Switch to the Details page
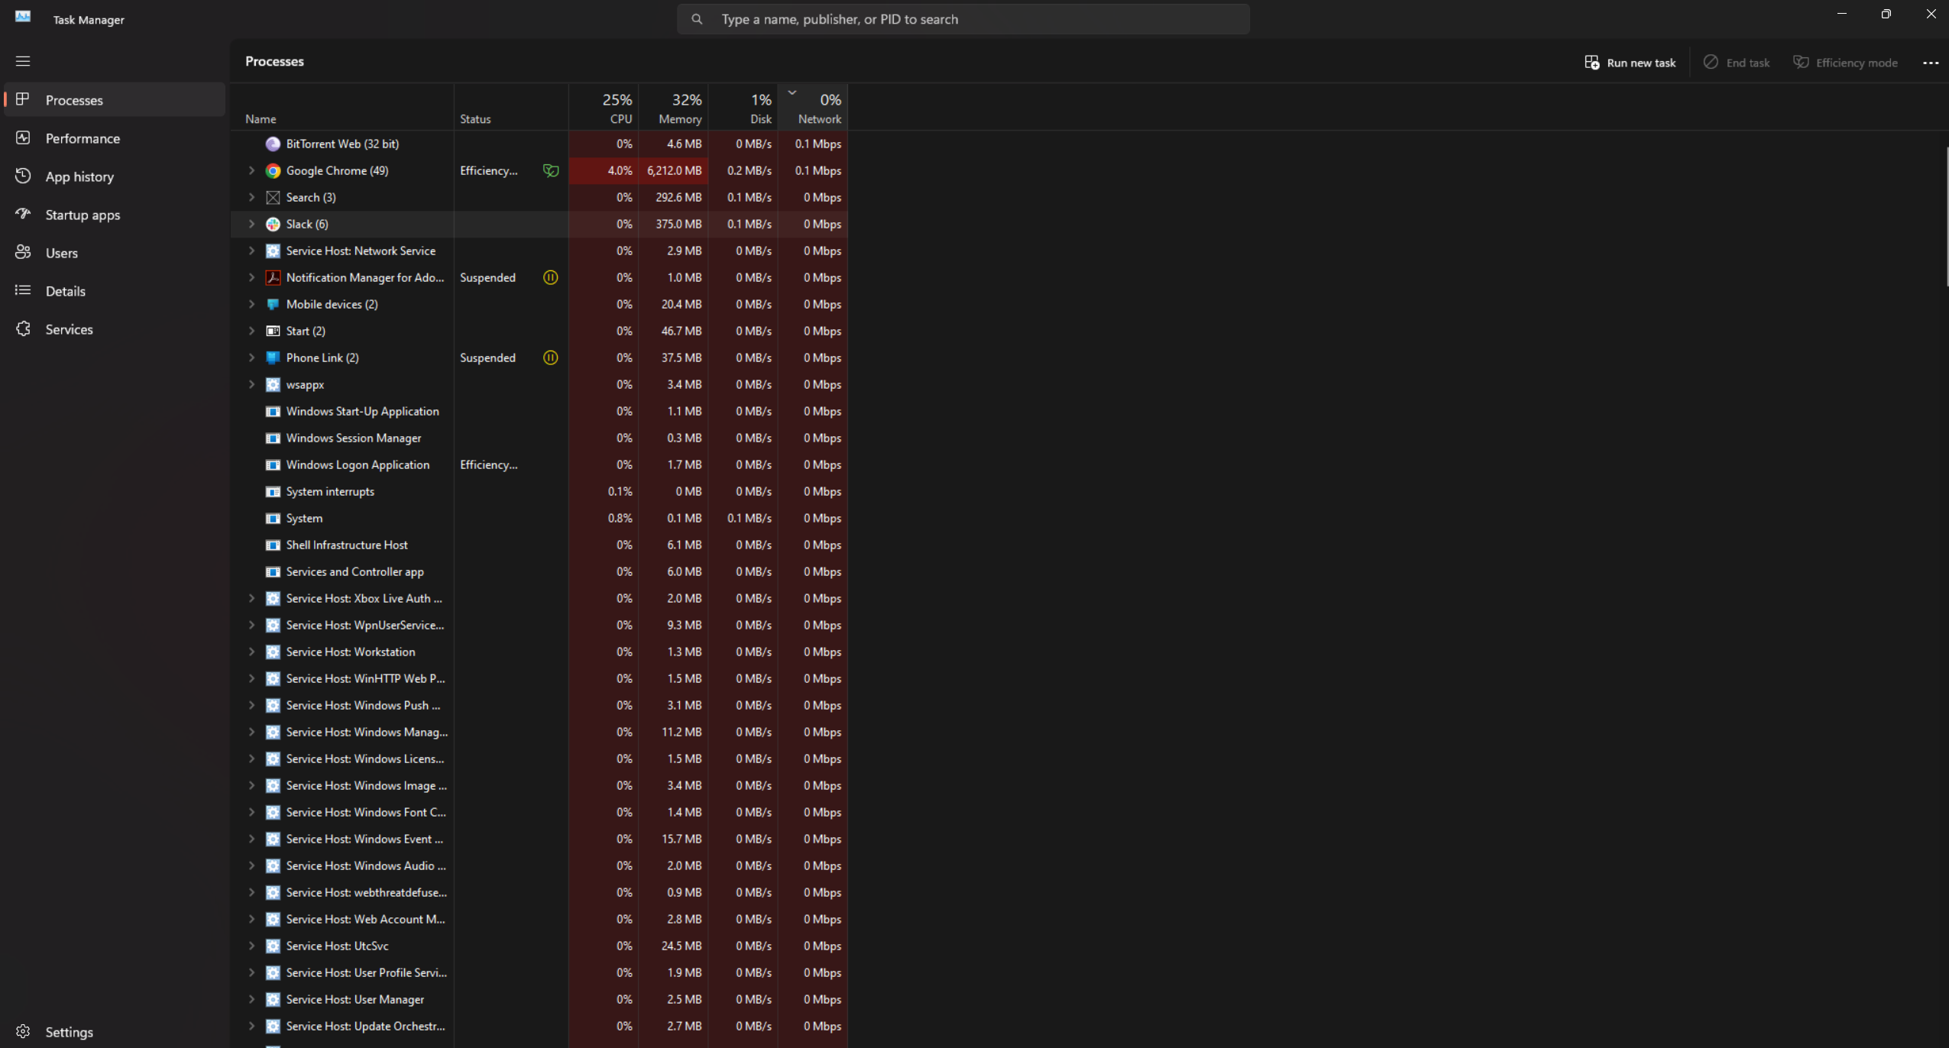Image resolution: width=1949 pixels, height=1048 pixels. (x=115, y=291)
